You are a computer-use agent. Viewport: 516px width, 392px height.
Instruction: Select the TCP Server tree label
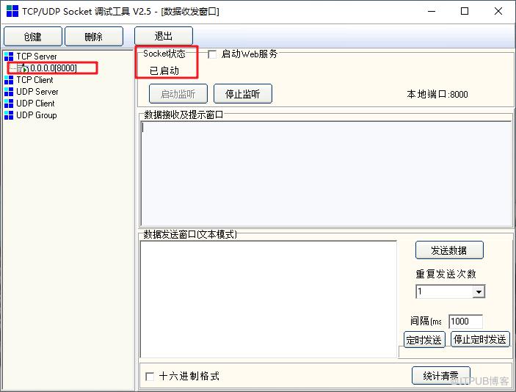click(37, 57)
